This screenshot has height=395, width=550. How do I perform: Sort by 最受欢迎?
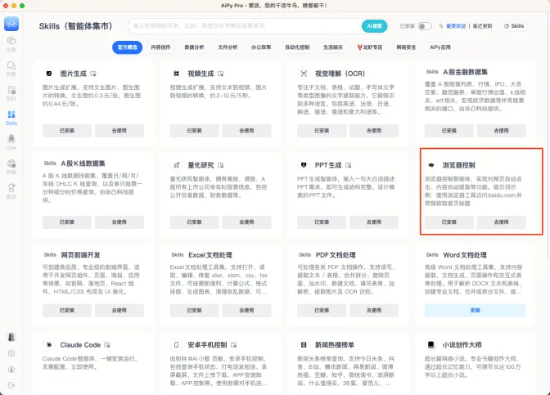coord(456,26)
